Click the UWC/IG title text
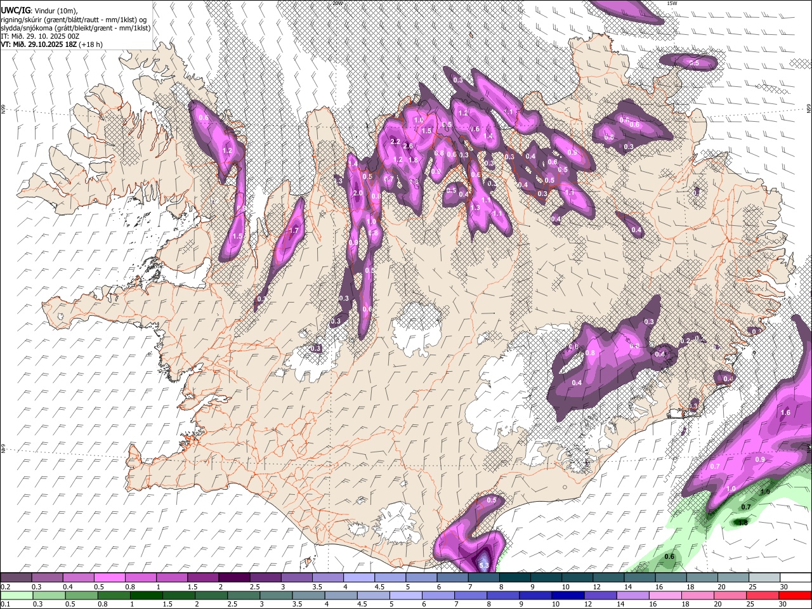Screen dimensions: 812x609 point(15,10)
